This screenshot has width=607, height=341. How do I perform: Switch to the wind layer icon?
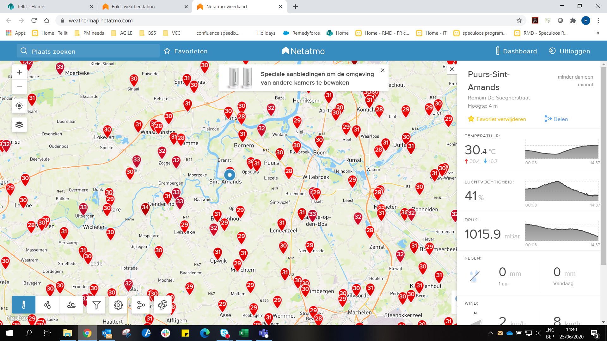click(71, 305)
